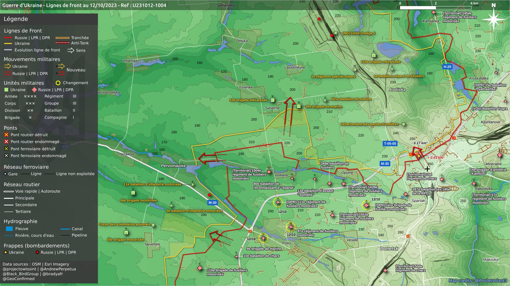Click the Spartak label
510x286 pixels.
click(x=418, y=201)
